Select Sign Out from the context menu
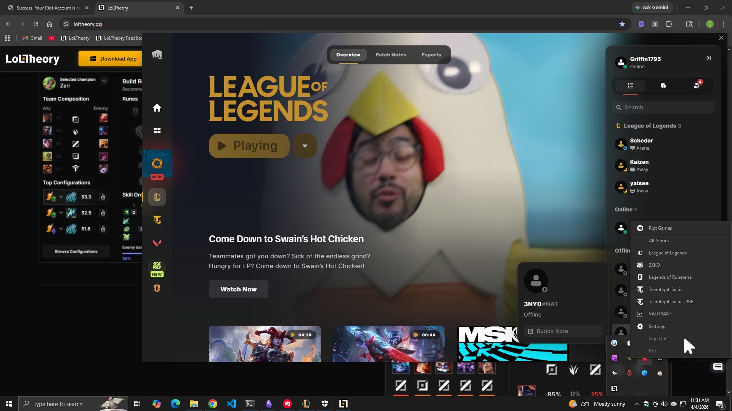This screenshot has height=411, width=732. [657, 338]
